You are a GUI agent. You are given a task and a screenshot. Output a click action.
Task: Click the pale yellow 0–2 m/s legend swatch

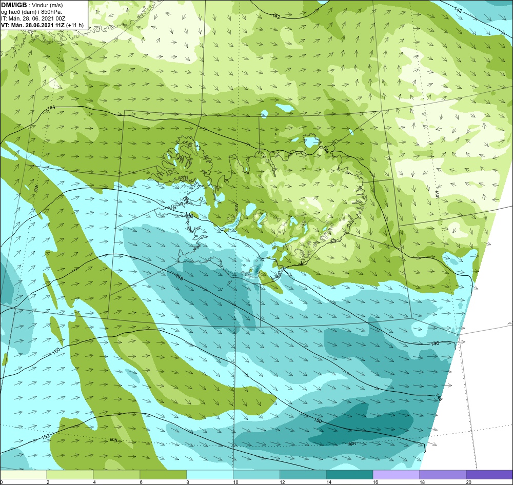coord(24,474)
